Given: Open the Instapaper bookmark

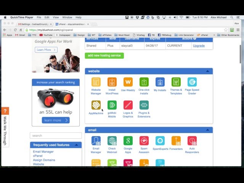Looking at the screenshot, I should click(x=63, y=35).
